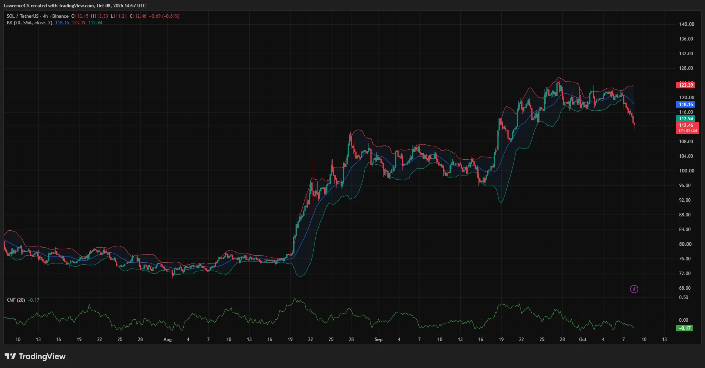705x368 pixels.
Task: Click the 68.00 price axis label
Action: pos(685,288)
